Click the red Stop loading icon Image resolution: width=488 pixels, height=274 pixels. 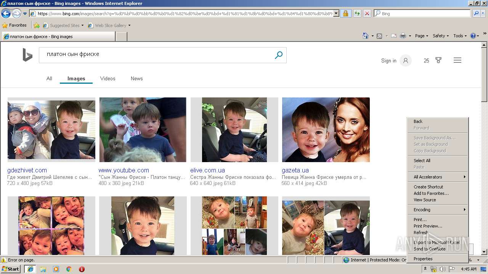click(367, 13)
